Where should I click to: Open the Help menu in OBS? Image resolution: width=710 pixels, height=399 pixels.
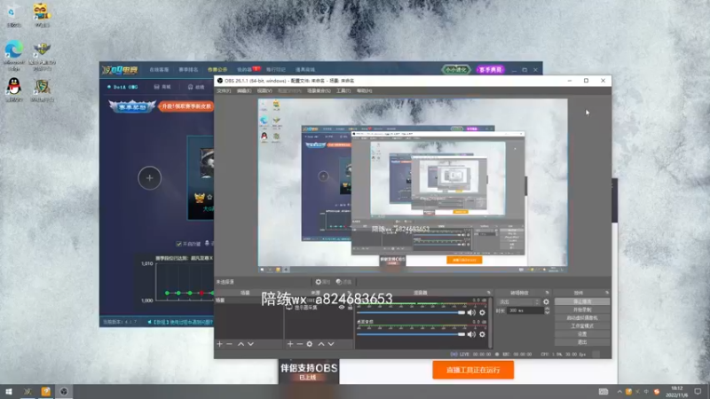coord(364,91)
